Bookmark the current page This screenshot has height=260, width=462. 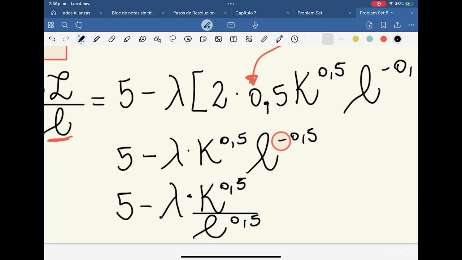point(383,25)
